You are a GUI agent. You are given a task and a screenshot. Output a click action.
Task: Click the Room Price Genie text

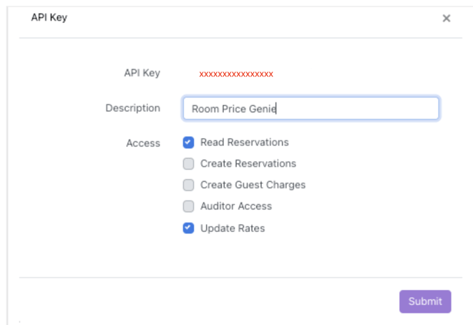pos(233,109)
